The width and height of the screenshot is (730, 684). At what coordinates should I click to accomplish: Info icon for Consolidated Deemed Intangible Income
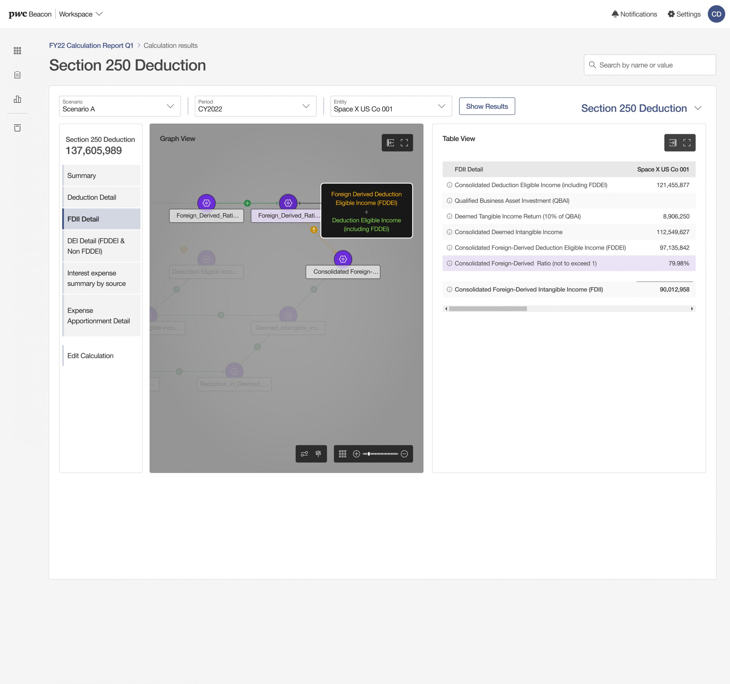(449, 232)
